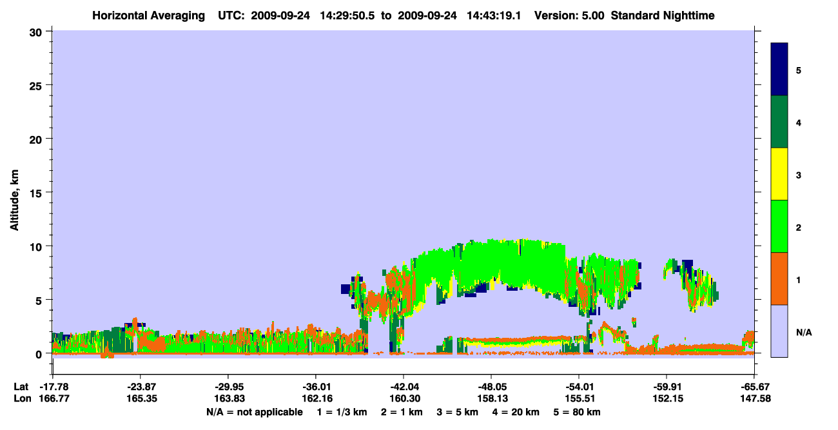Click the 'Lat' row label
The image size is (838, 430).
(x=21, y=387)
